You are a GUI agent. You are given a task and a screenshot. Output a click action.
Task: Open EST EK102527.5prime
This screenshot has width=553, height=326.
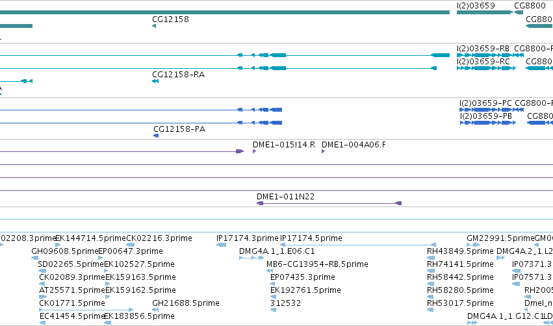click(x=139, y=264)
